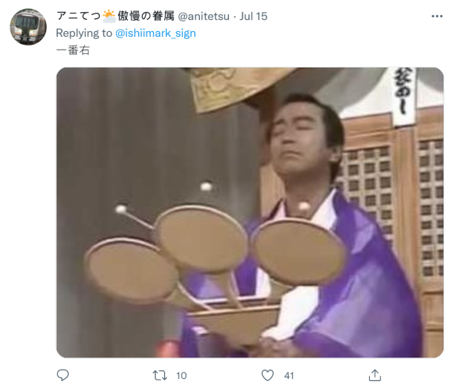The image size is (455, 386).
Task: Like the tweet with the heart icon
Action: pyautogui.click(x=267, y=375)
